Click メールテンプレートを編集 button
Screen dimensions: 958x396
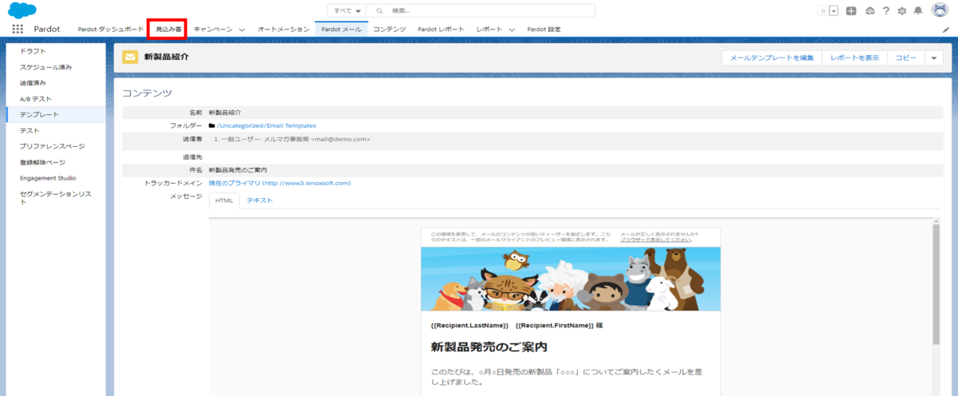[772, 57]
